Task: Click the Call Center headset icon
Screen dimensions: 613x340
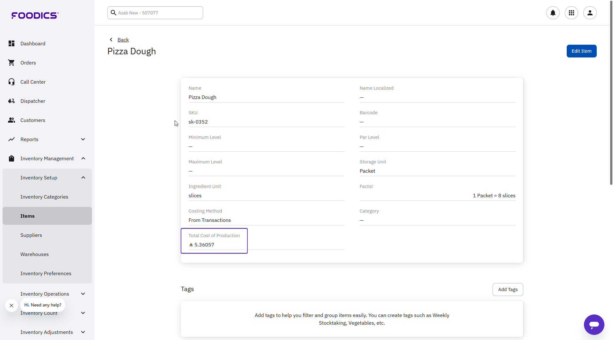Action: (x=11, y=82)
